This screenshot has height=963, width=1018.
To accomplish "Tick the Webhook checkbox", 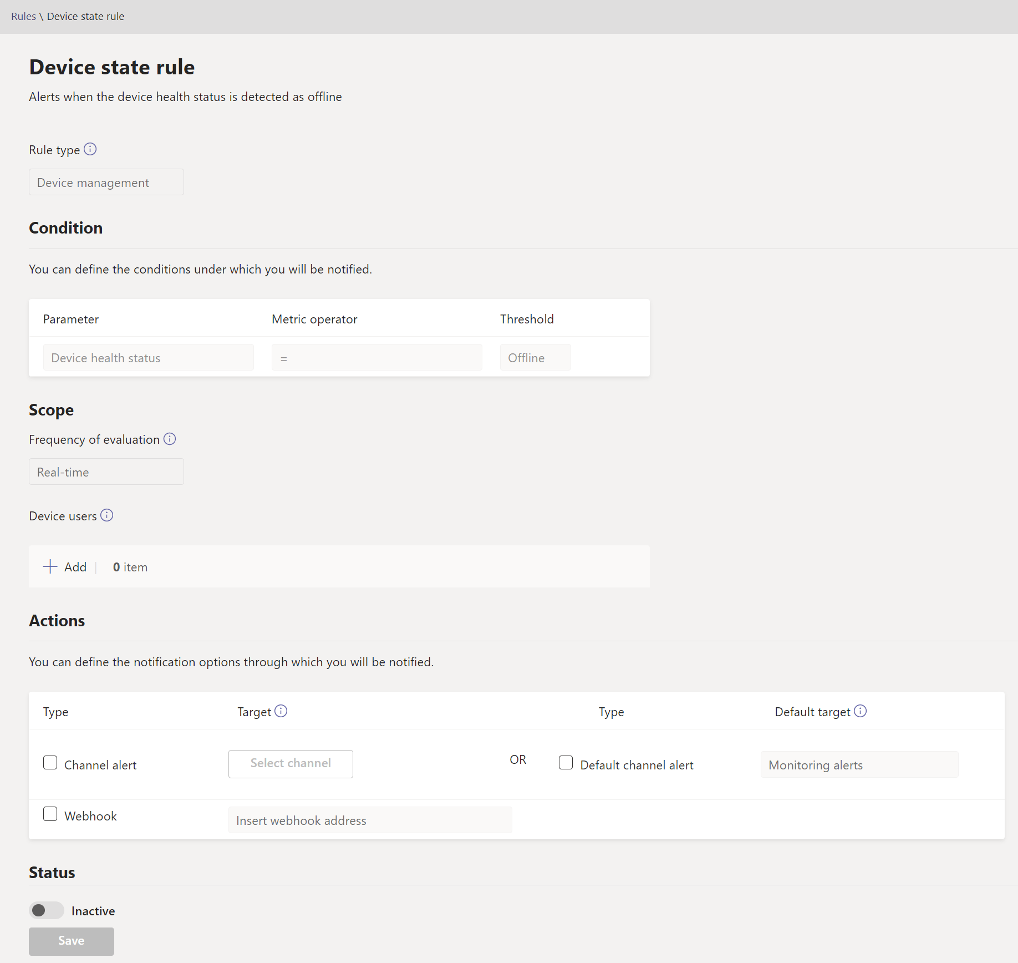I will coord(50,814).
